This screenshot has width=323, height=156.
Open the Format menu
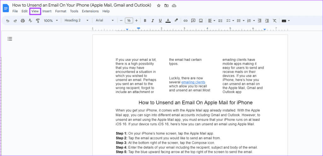tap(61, 11)
